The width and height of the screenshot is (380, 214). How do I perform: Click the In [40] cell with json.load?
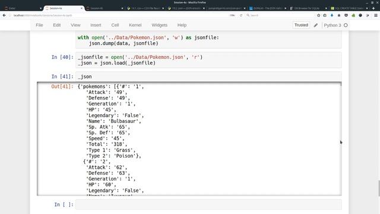(x=208, y=60)
